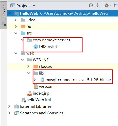This screenshot has height=126, width=118.
Task: Expand Scratches and Consoles node
Action: click(9, 113)
